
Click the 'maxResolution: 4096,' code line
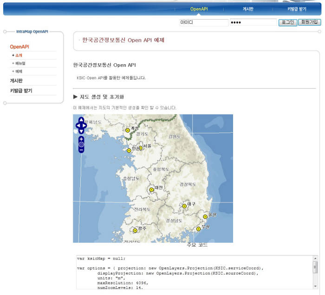pos(123,283)
